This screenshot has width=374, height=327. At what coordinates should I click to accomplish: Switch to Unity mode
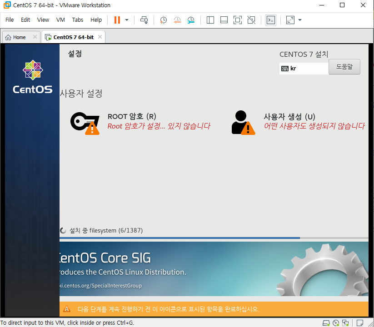(x=251, y=20)
